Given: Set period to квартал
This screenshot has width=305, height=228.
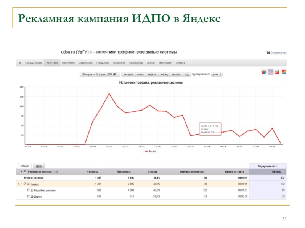Looking at the screenshot, I should 176,74.
